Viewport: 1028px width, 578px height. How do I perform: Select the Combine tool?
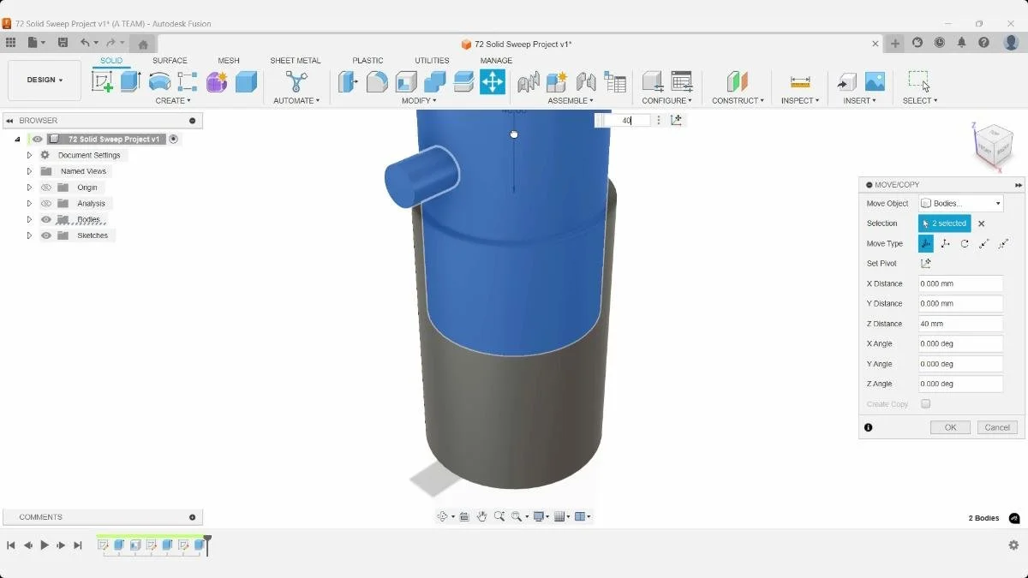click(434, 81)
